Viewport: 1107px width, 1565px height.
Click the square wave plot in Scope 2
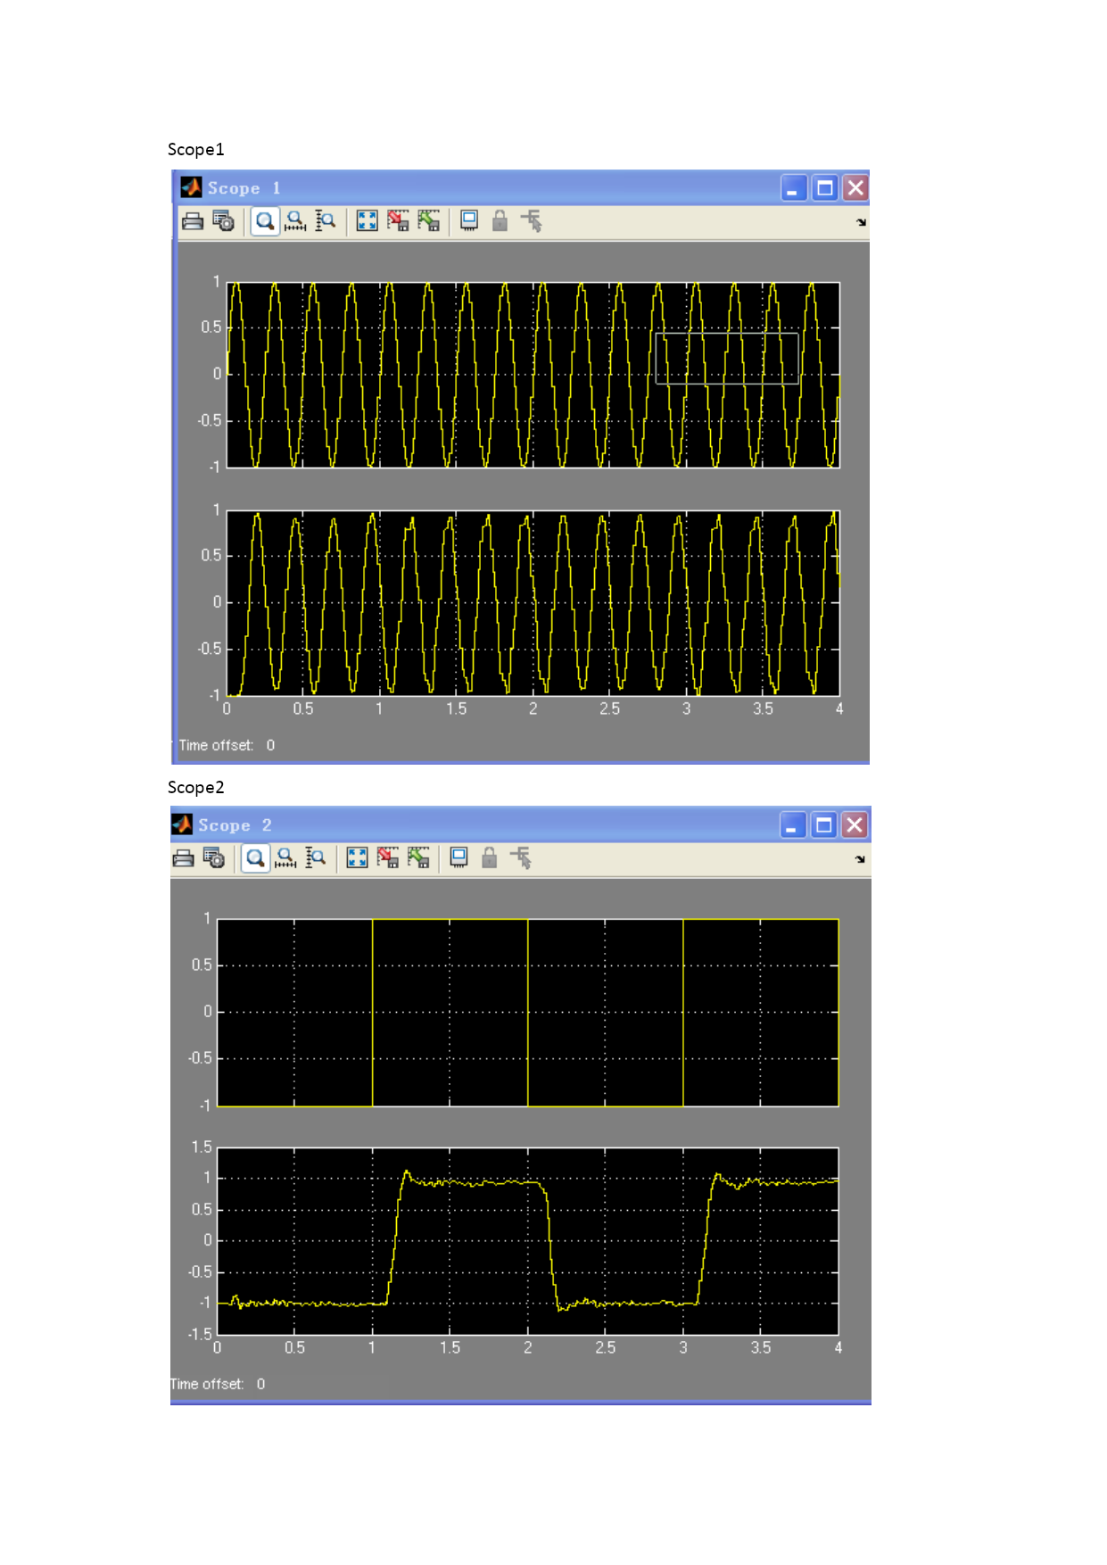point(528,1013)
